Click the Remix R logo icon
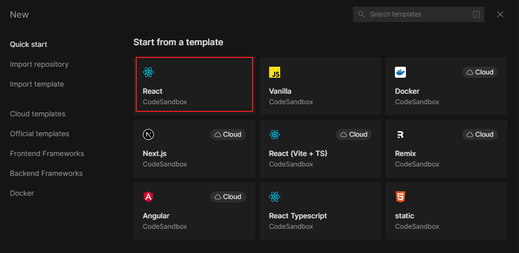 pos(400,134)
